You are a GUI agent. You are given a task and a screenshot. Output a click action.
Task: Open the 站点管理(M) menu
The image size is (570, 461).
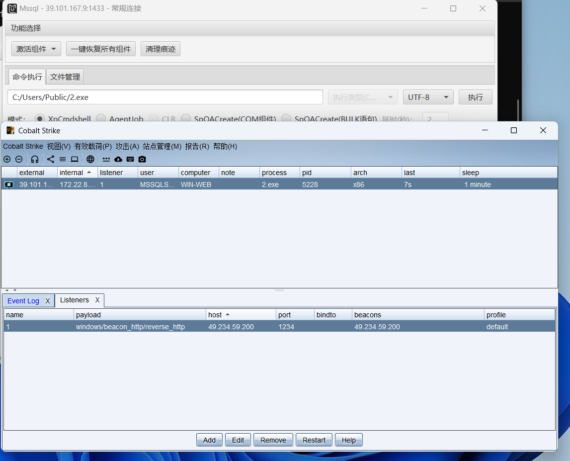162,146
